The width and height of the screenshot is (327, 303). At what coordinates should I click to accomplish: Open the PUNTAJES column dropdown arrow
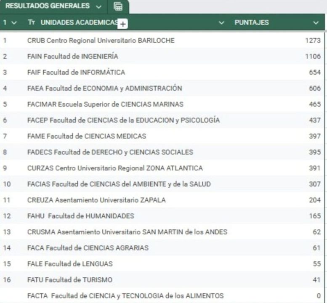[x=316, y=23]
